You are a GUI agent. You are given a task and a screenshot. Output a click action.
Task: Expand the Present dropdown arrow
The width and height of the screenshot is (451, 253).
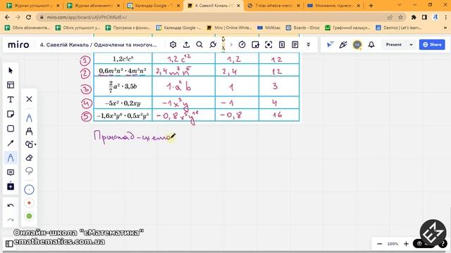coord(411,45)
